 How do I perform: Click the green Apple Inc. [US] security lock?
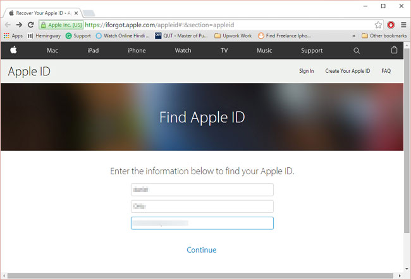coord(61,25)
